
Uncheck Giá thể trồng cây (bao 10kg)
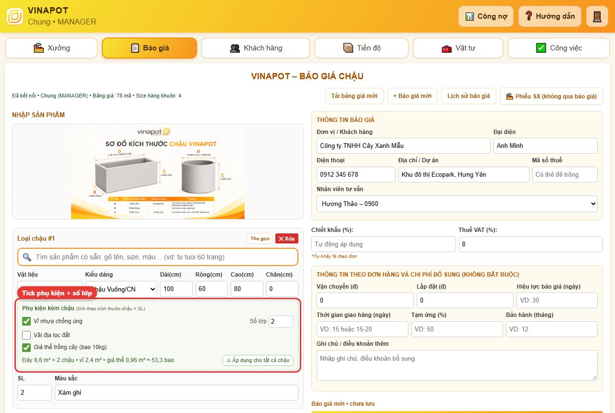26,347
